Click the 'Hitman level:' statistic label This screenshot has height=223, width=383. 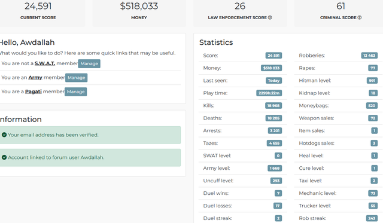[315, 81]
